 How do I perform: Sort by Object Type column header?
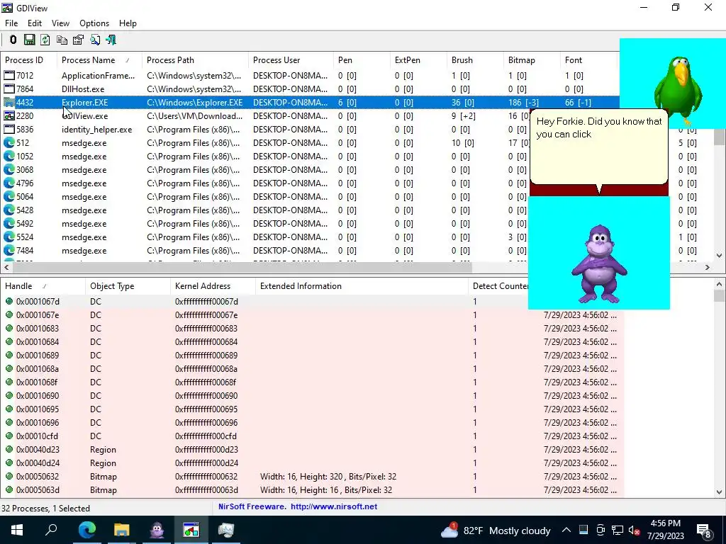[128, 286]
